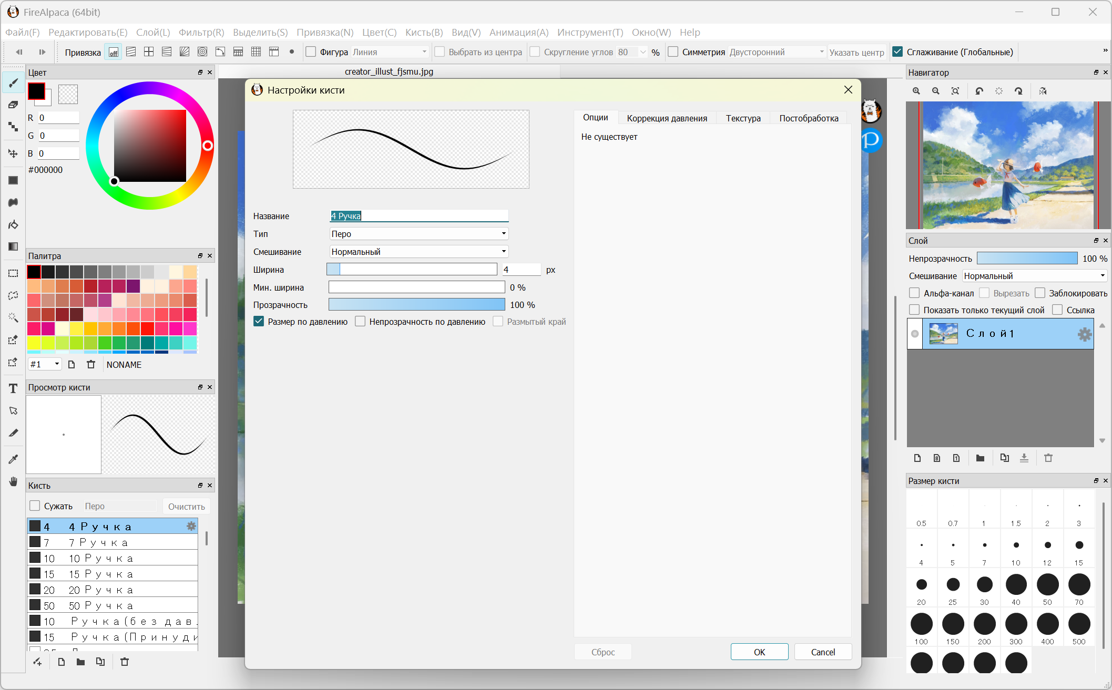Screen dimensions: 1112x690
Task: Click the zoom in icon in Navigator
Action: (x=916, y=91)
